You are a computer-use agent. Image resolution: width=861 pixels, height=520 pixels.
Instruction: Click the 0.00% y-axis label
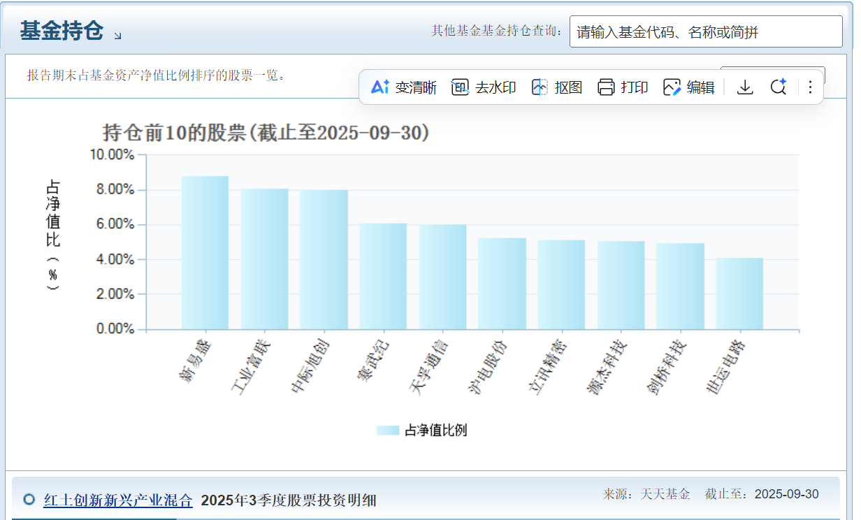[x=115, y=329]
